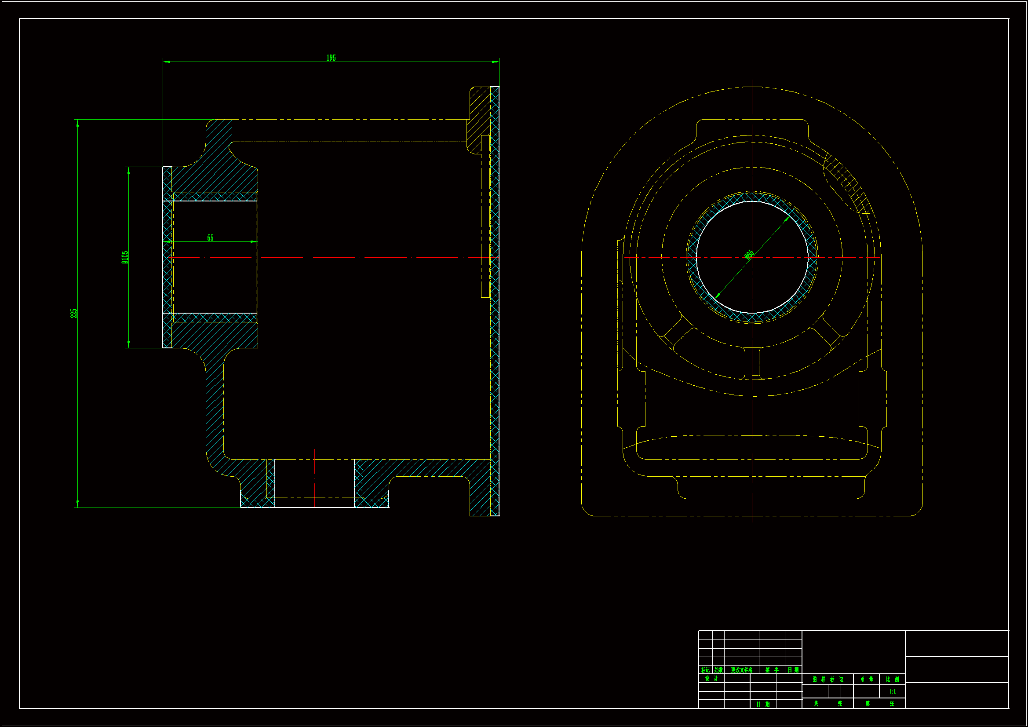Click the Ø65 bore diameter label

tap(750, 255)
